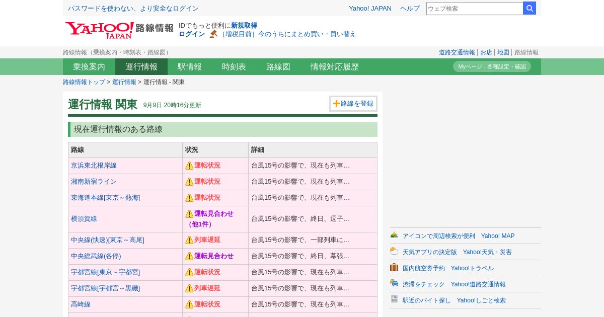604x317 pixels.
Task: Click the Myページ 各種設定・確認 button
Action: pos(492,66)
